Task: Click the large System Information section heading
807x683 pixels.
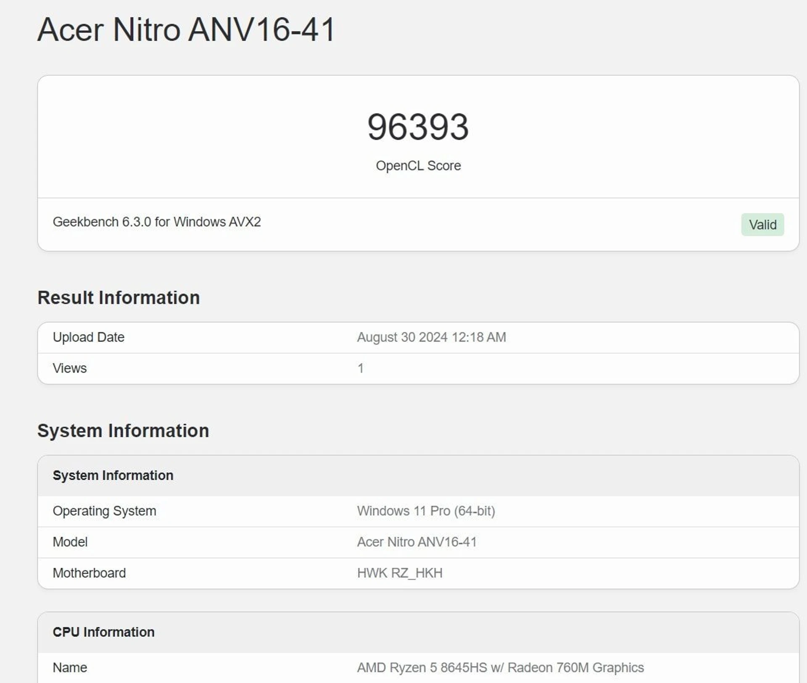Action: pyautogui.click(x=123, y=431)
